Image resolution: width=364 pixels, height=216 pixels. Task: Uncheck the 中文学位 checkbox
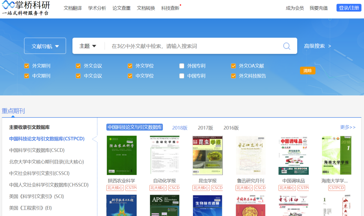coord(130,76)
